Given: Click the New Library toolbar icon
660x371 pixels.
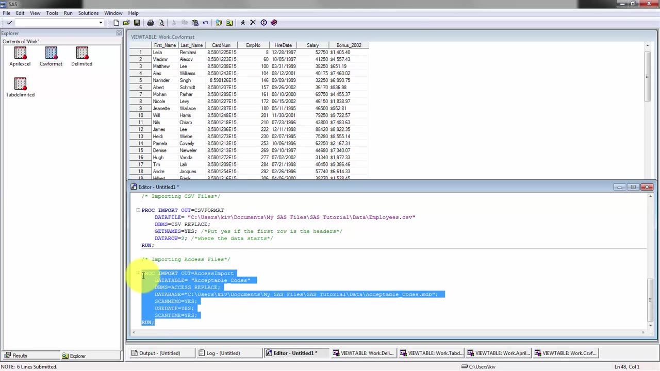Looking at the screenshot, I should point(219,23).
